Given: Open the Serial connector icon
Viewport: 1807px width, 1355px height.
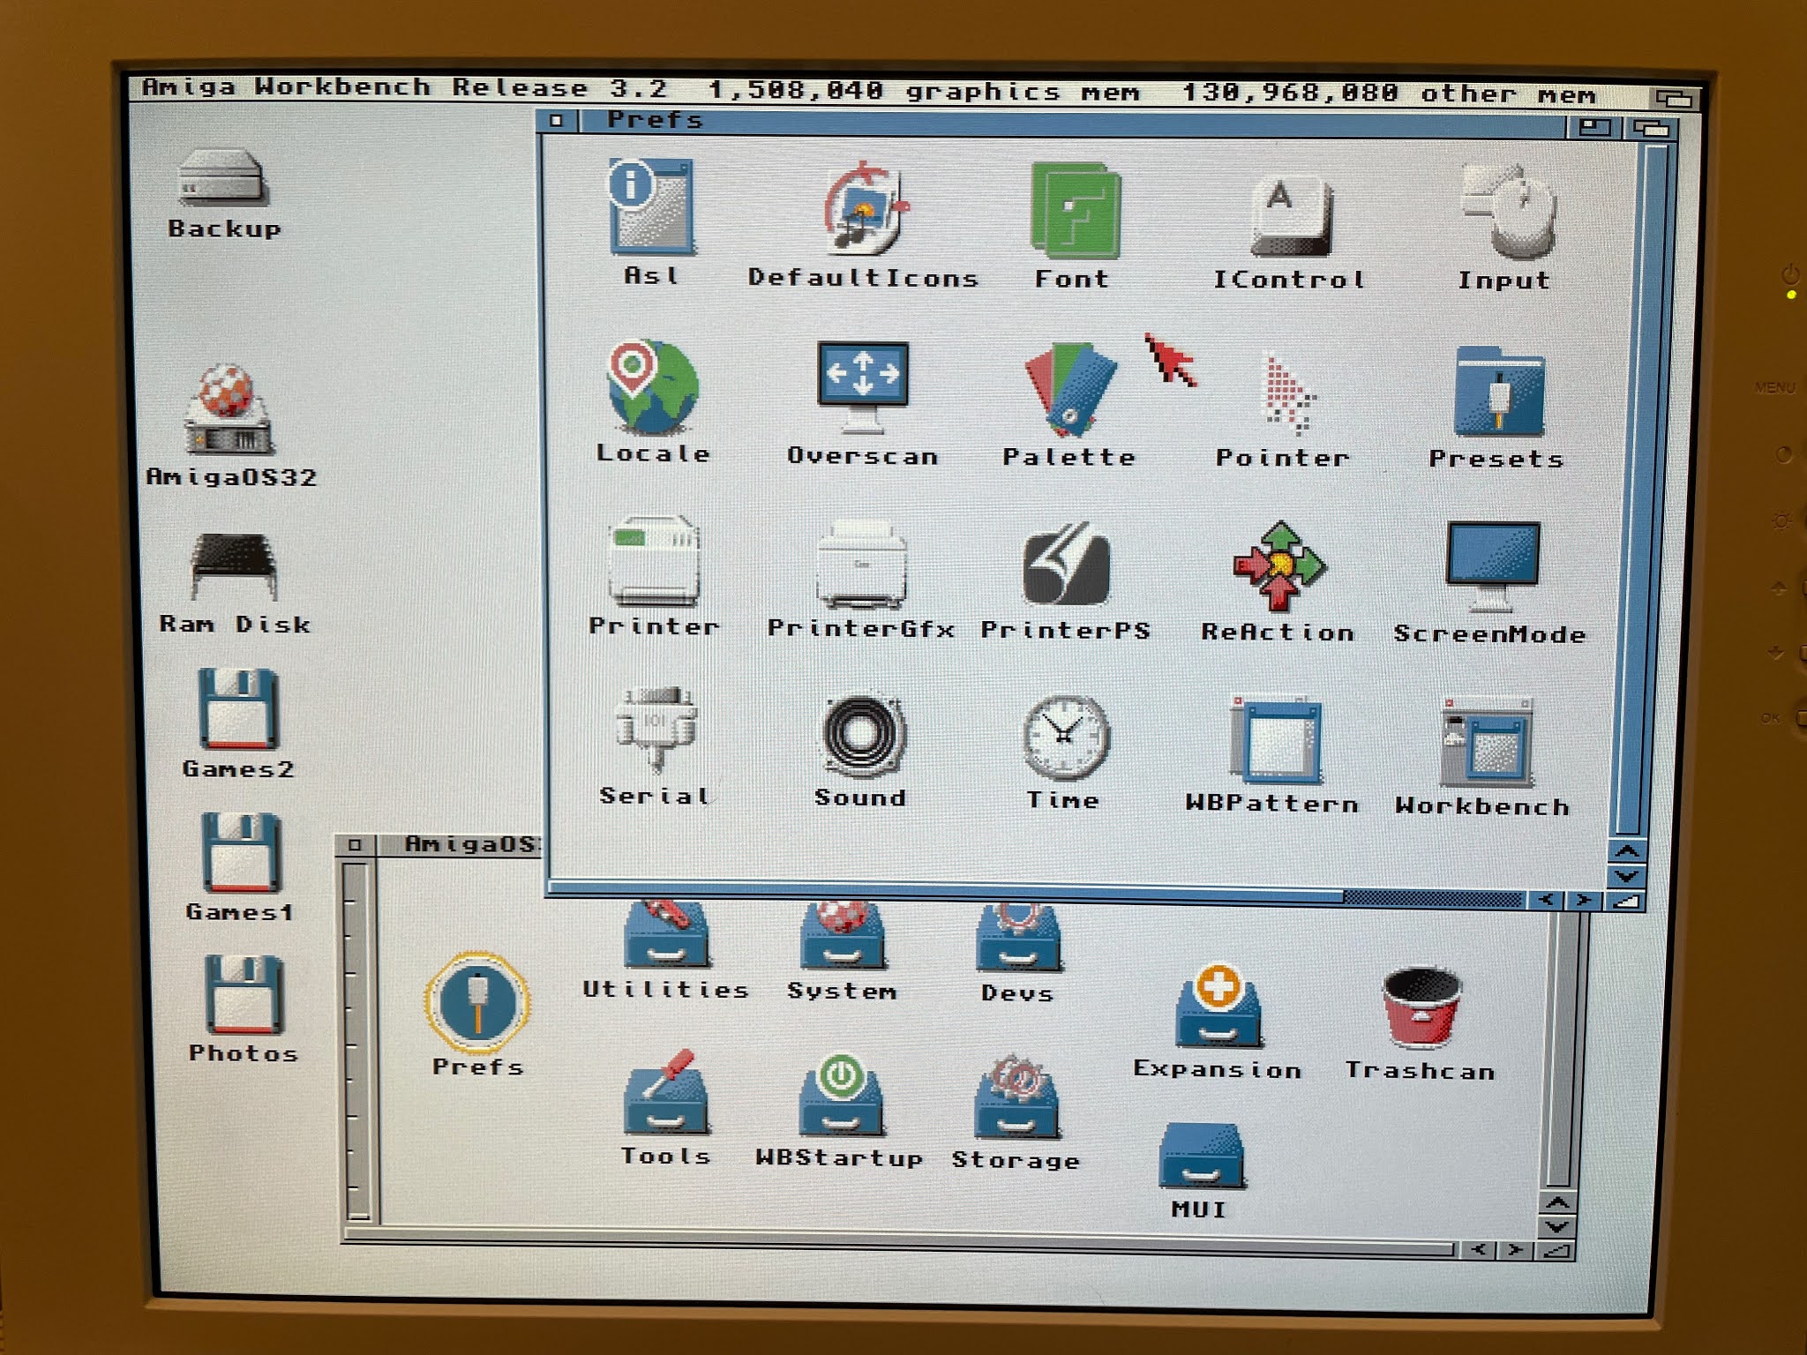Looking at the screenshot, I should coord(656,730).
